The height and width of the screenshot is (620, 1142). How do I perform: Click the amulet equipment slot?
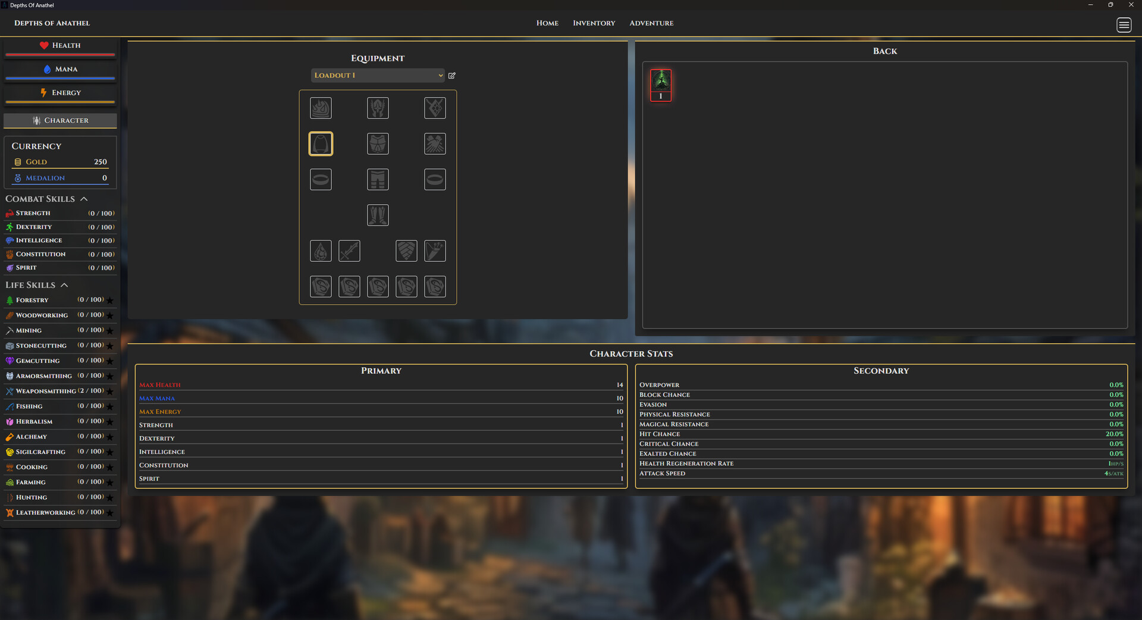point(435,108)
